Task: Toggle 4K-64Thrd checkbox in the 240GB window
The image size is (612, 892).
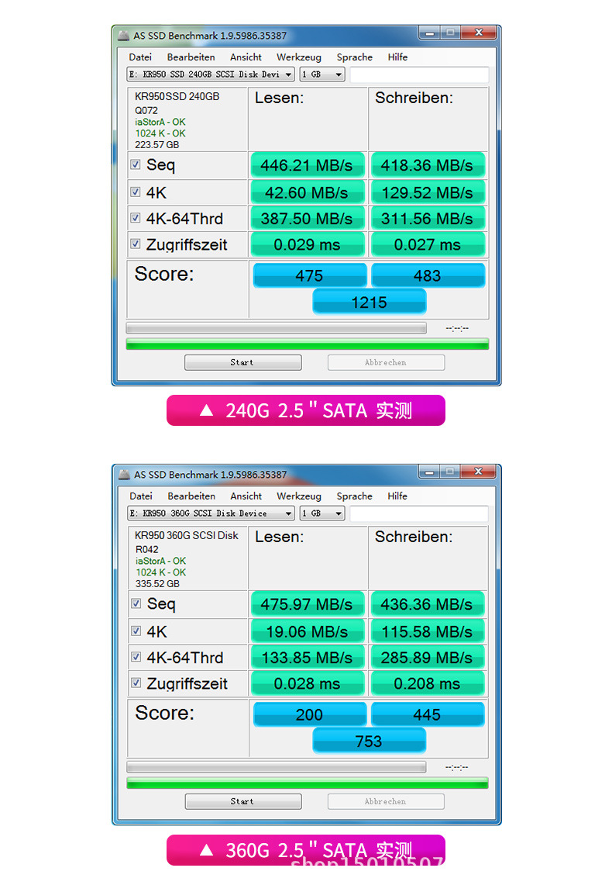Action: point(136,217)
